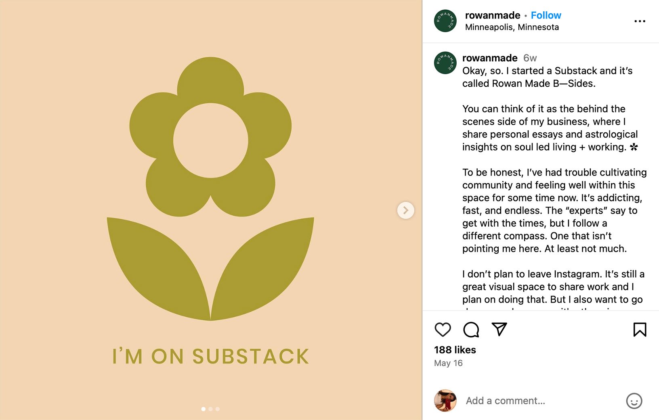The width and height of the screenshot is (659, 420).
Task: Open comments with the speech bubble icon
Action: click(x=471, y=330)
